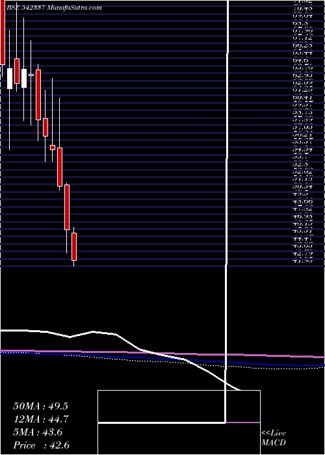
Task: Click the 50.34 price axis label
Action: click(303, 187)
